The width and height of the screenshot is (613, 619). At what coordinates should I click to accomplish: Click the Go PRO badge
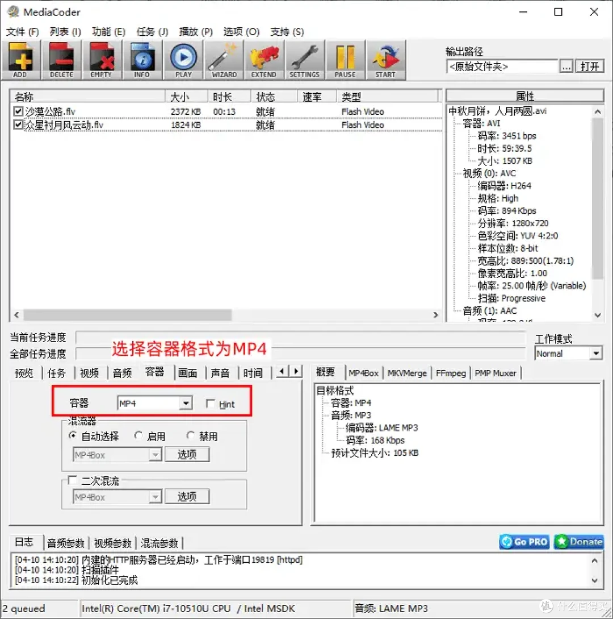pos(524,542)
